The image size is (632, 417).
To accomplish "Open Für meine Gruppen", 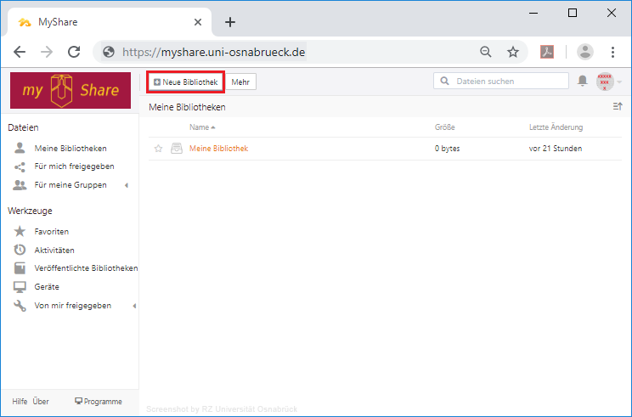I will click(71, 185).
